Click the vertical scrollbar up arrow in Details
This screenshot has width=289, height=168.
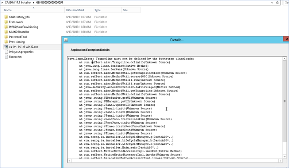285,59
